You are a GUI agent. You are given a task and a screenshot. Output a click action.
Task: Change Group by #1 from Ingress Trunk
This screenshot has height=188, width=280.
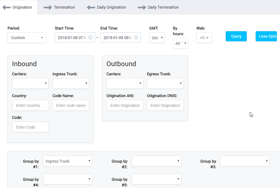[67, 161]
